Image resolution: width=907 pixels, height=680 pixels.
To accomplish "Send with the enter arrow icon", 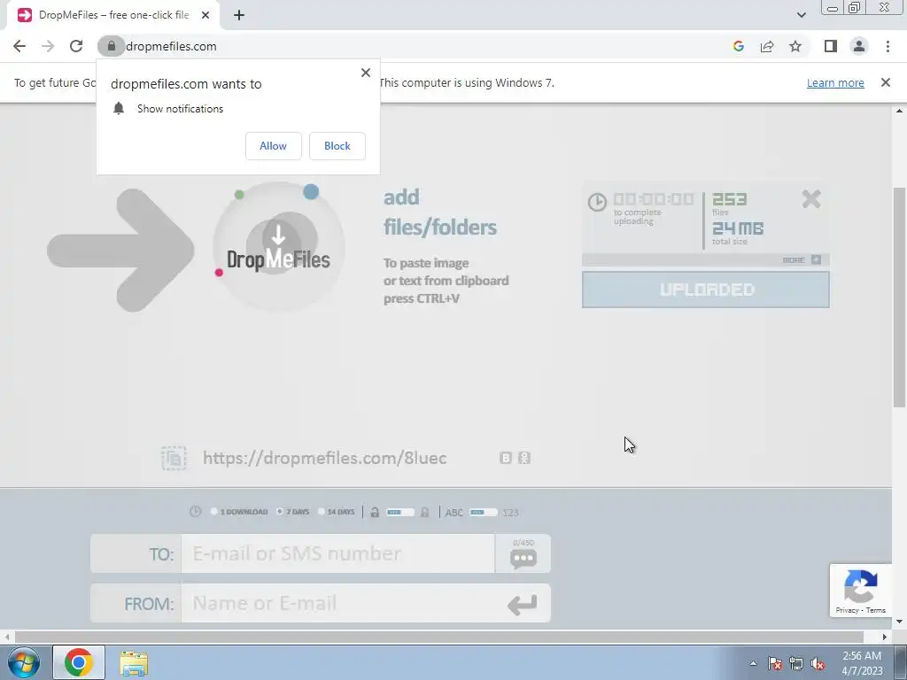I will [x=522, y=604].
